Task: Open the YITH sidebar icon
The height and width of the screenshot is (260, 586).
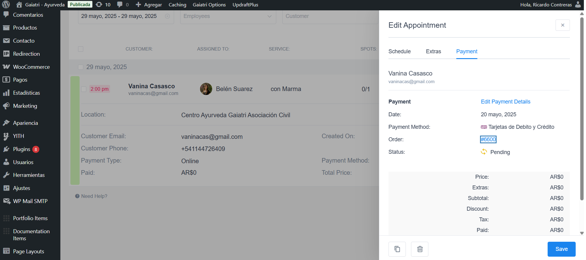Action: point(6,136)
